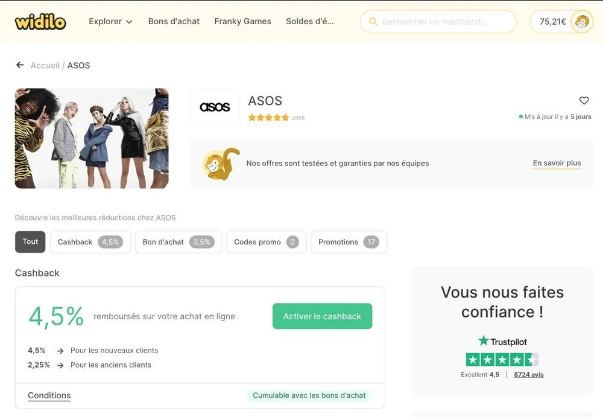Click the 2958 reviews count

pyautogui.click(x=298, y=118)
